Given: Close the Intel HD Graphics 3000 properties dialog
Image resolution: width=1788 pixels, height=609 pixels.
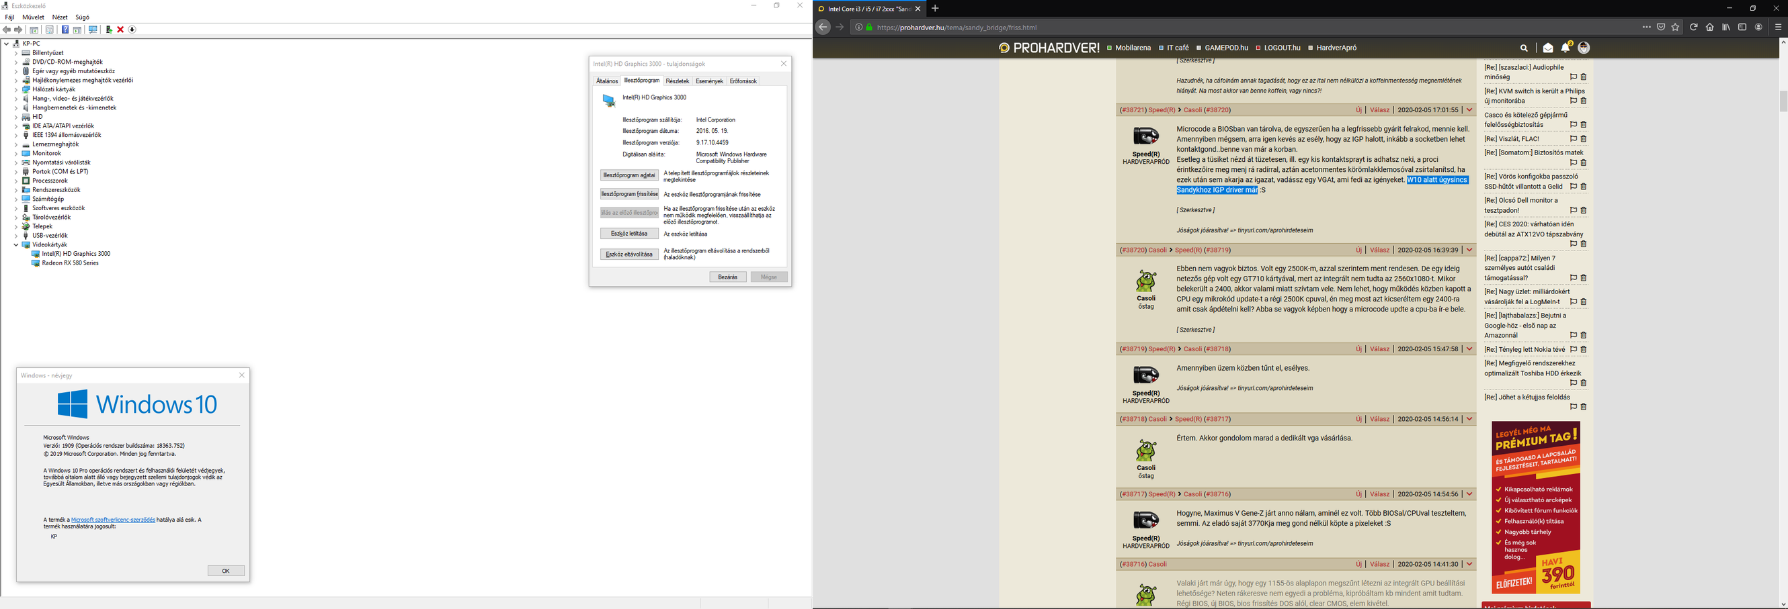Looking at the screenshot, I should point(784,64).
